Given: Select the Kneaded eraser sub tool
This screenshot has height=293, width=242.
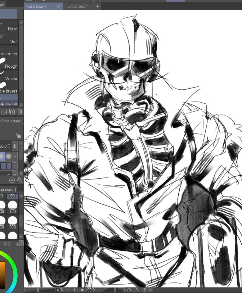Looking at the screenshot, I should [9, 51].
